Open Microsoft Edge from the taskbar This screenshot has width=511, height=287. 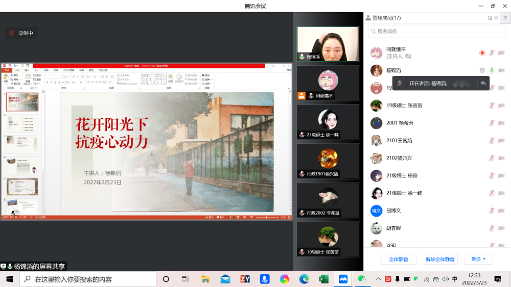coord(304,279)
